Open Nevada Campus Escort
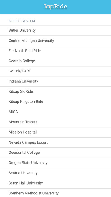111x197 pixels. coord(55,142)
